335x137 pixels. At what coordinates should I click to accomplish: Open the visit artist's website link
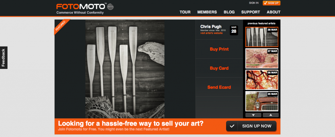tap(212, 33)
